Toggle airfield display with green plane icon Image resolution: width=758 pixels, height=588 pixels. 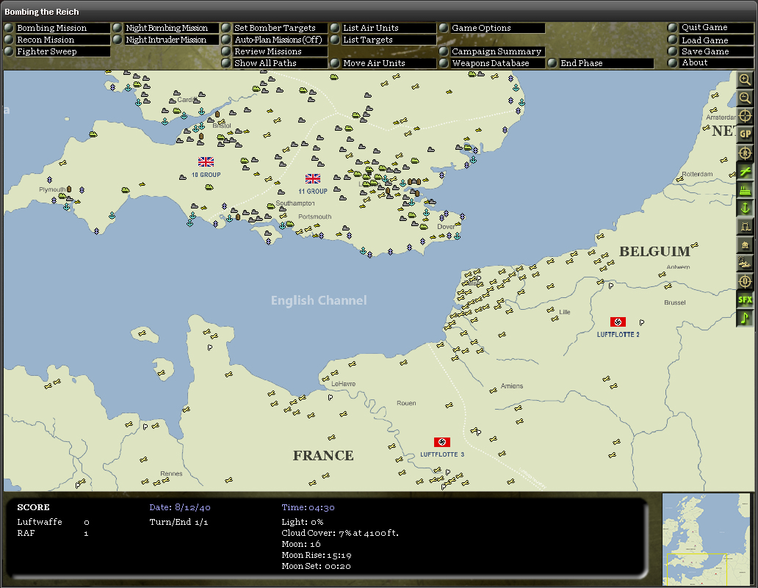(745, 172)
